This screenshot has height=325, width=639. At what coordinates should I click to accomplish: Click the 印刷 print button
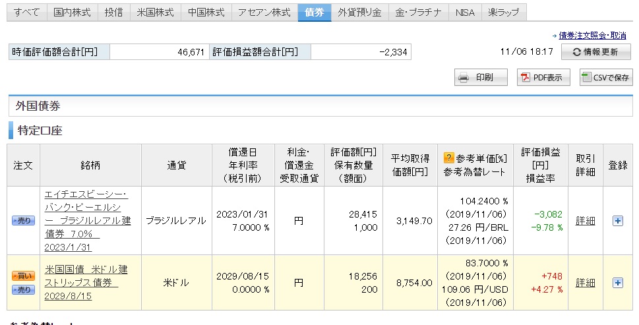coord(481,77)
